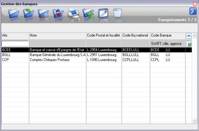Sort by the Abr. column header
The width and height of the screenshot is (199, 131).
[15, 36]
